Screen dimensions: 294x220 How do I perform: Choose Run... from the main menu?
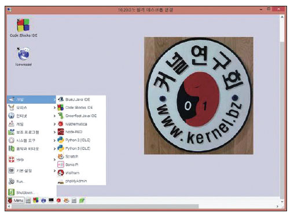[x=32, y=182]
